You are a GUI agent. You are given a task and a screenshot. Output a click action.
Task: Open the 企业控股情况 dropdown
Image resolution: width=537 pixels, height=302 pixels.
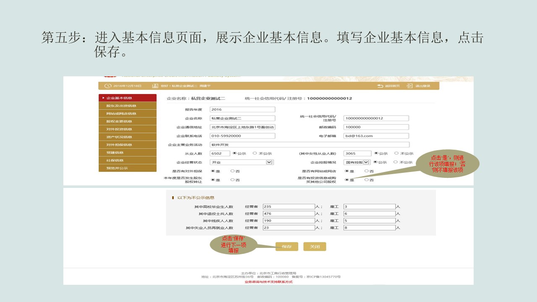(365, 162)
